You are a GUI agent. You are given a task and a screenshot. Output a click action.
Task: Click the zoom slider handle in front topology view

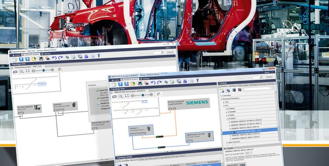point(142,95)
